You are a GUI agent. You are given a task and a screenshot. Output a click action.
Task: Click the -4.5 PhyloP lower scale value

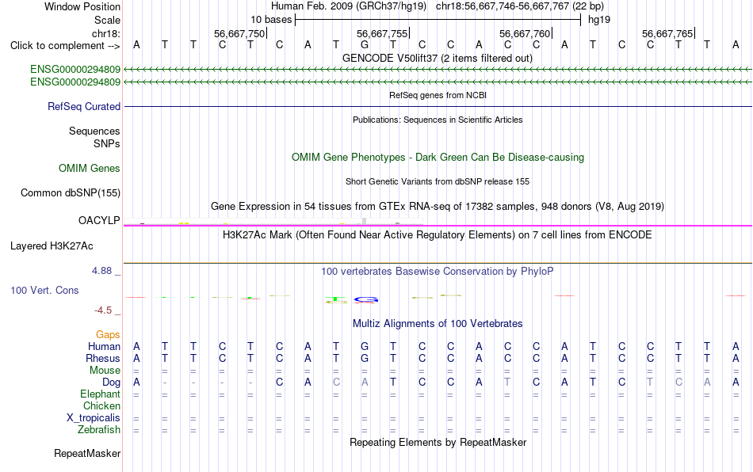click(103, 310)
